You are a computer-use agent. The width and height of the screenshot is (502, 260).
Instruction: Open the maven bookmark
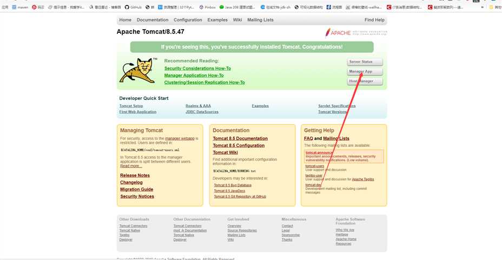(20, 7)
